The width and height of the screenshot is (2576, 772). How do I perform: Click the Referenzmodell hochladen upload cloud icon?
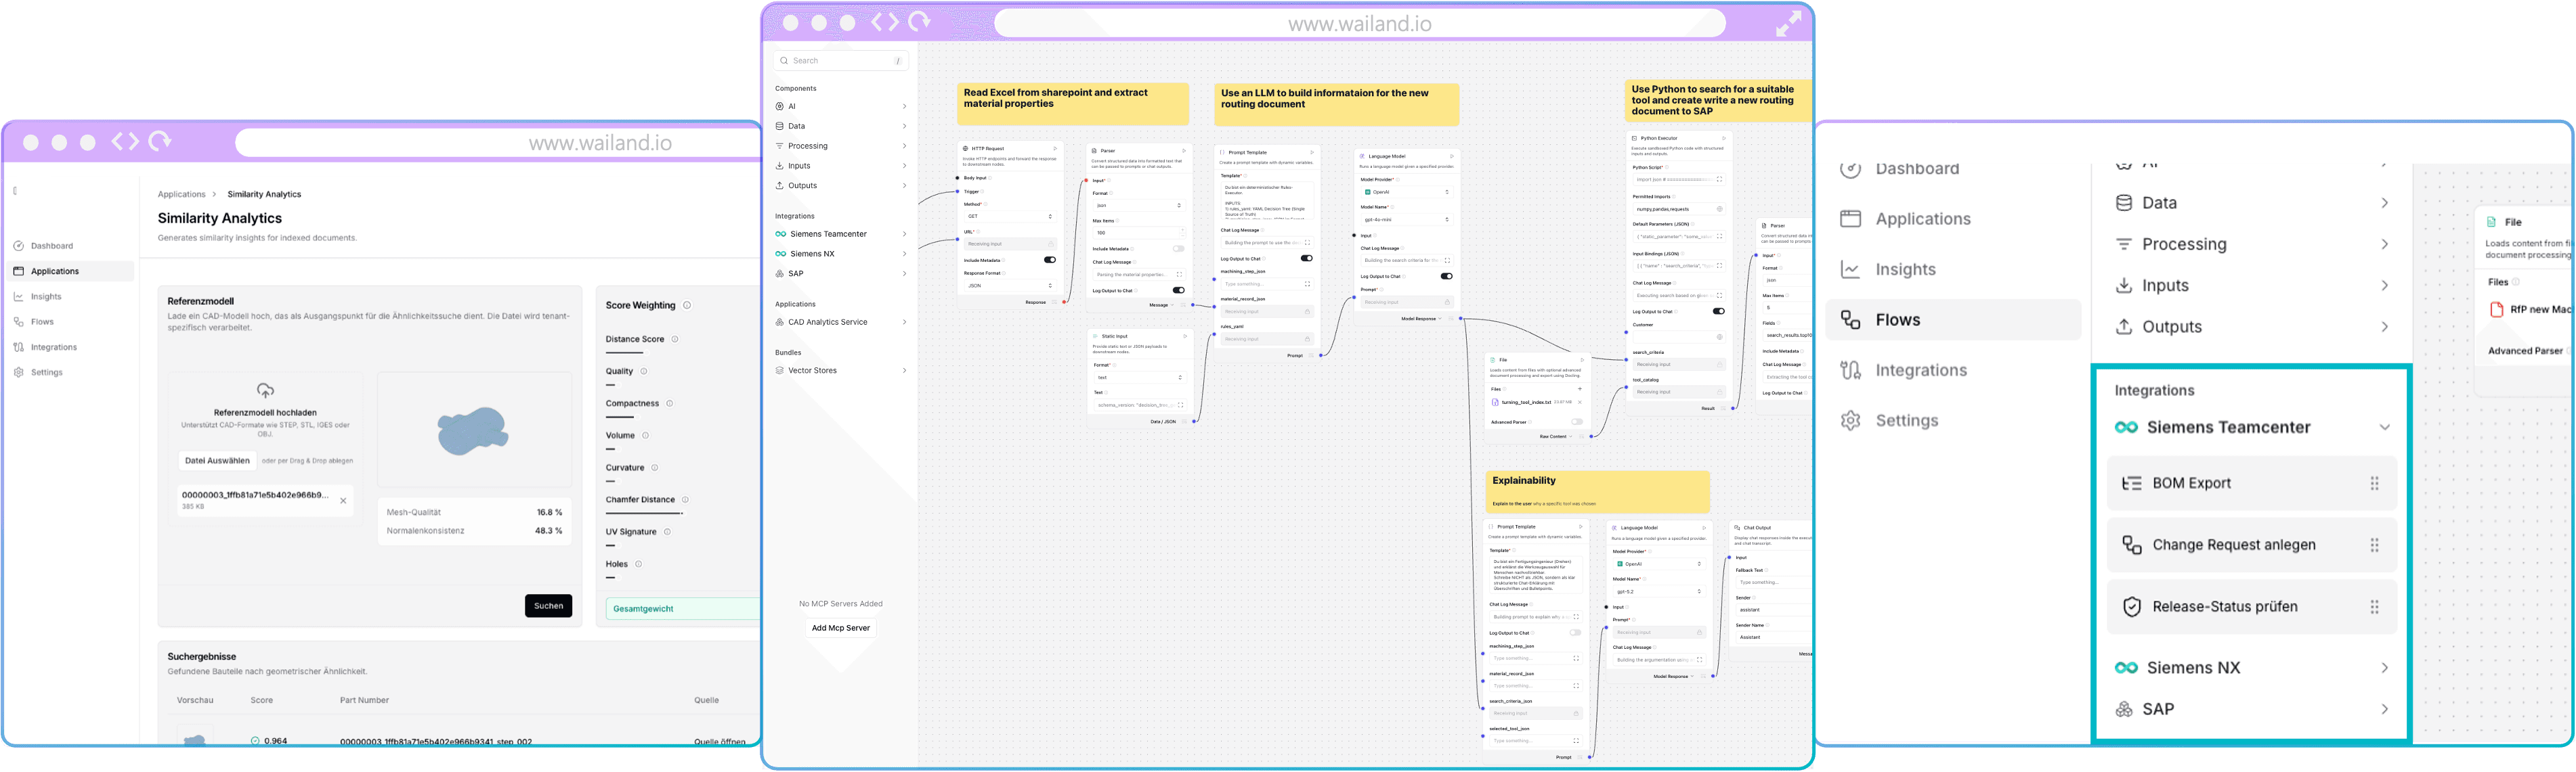[265, 390]
